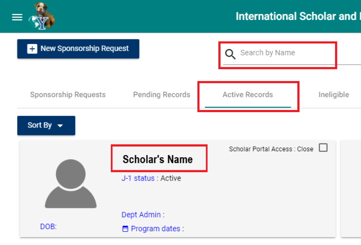The height and width of the screenshot is (245, 361).
Task: Open the Scholar's Name record heading
Action: click(x=158, y=160)
